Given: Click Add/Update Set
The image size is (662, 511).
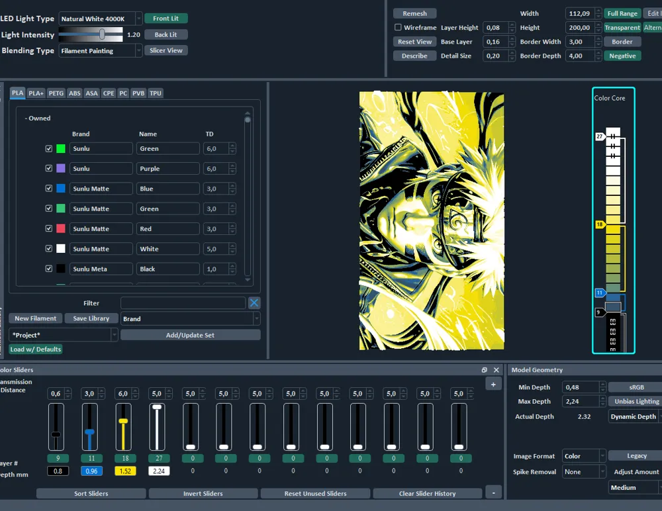Looking at the screenshot, I should [191, 335].
